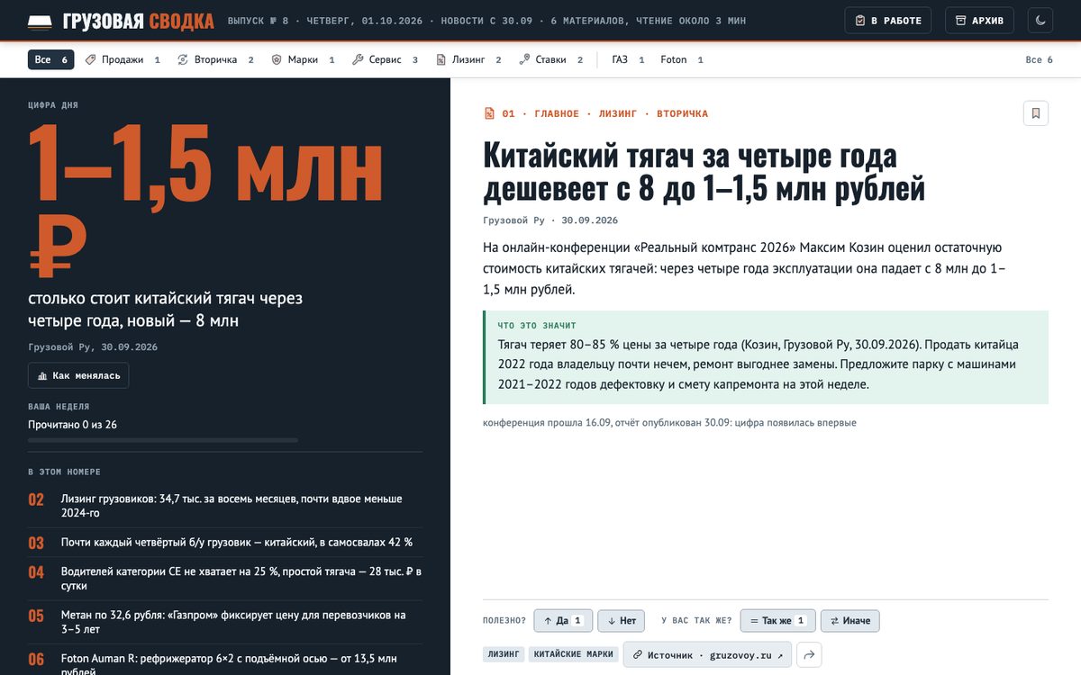This screenshot has height=675, width=1081.
Task: Open item 05 about метан Газпром
Action: point(225,623)
